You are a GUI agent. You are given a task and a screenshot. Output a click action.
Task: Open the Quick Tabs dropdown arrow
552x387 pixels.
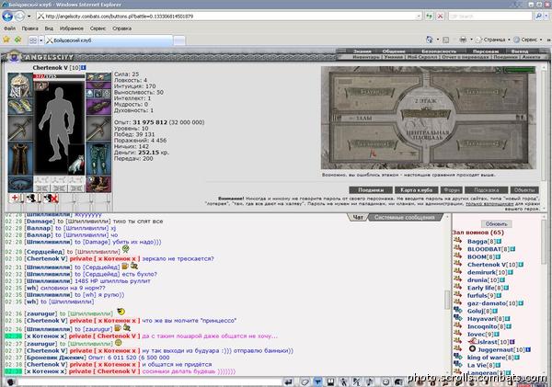[41, 40]
